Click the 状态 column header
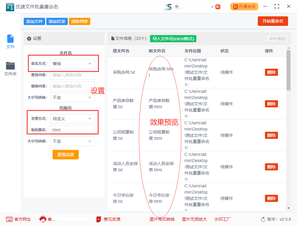297x226 pixels. [x=225, y=51]
